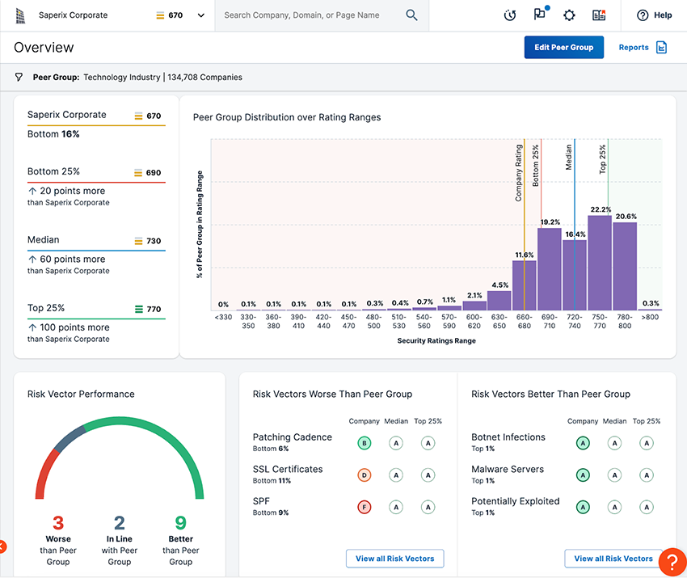
Task: Open the recent activity history icon
Action: tap(509, 15)
